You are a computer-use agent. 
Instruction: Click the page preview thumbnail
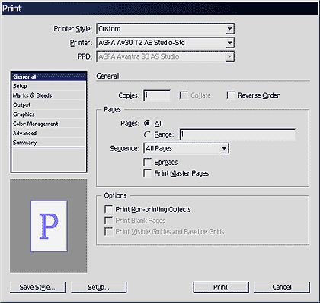[x=49, y=226]
